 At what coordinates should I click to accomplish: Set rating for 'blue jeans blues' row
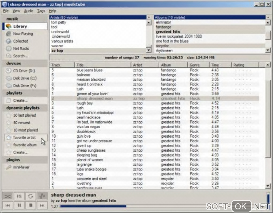(243, 70)
